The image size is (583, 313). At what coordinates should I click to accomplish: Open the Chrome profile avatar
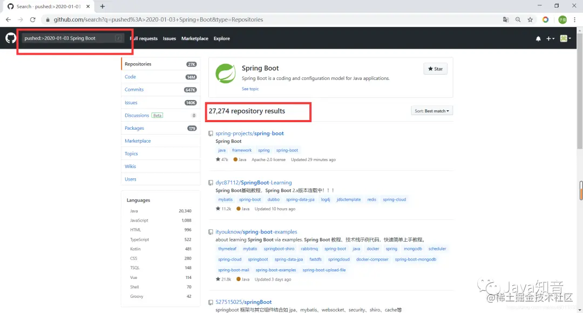click(562, 19)
